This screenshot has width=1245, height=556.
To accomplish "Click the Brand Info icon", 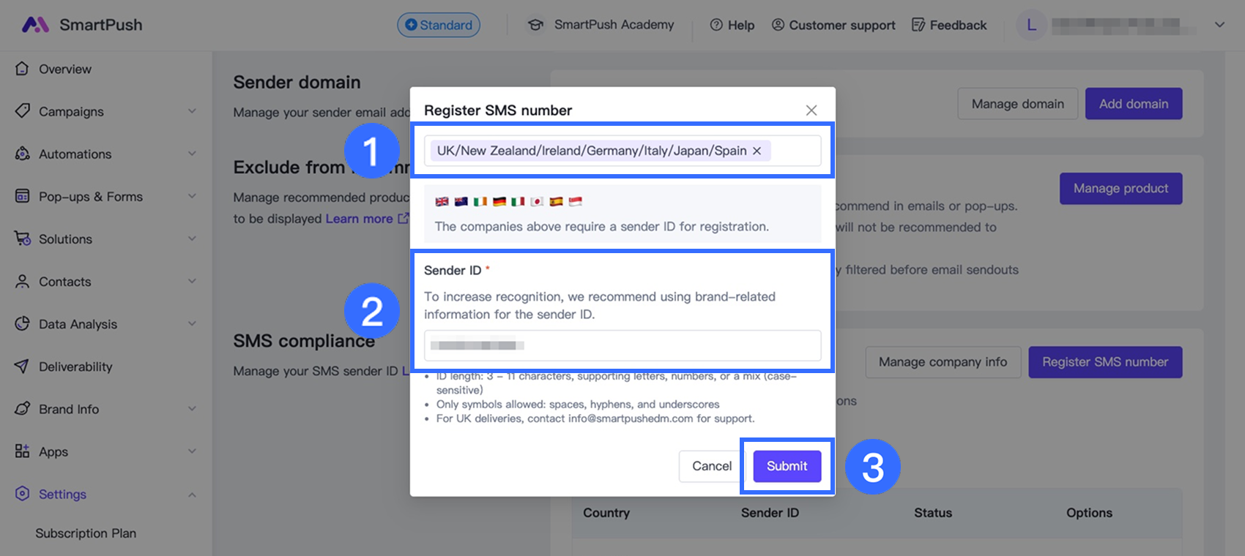I will point(23,408).
